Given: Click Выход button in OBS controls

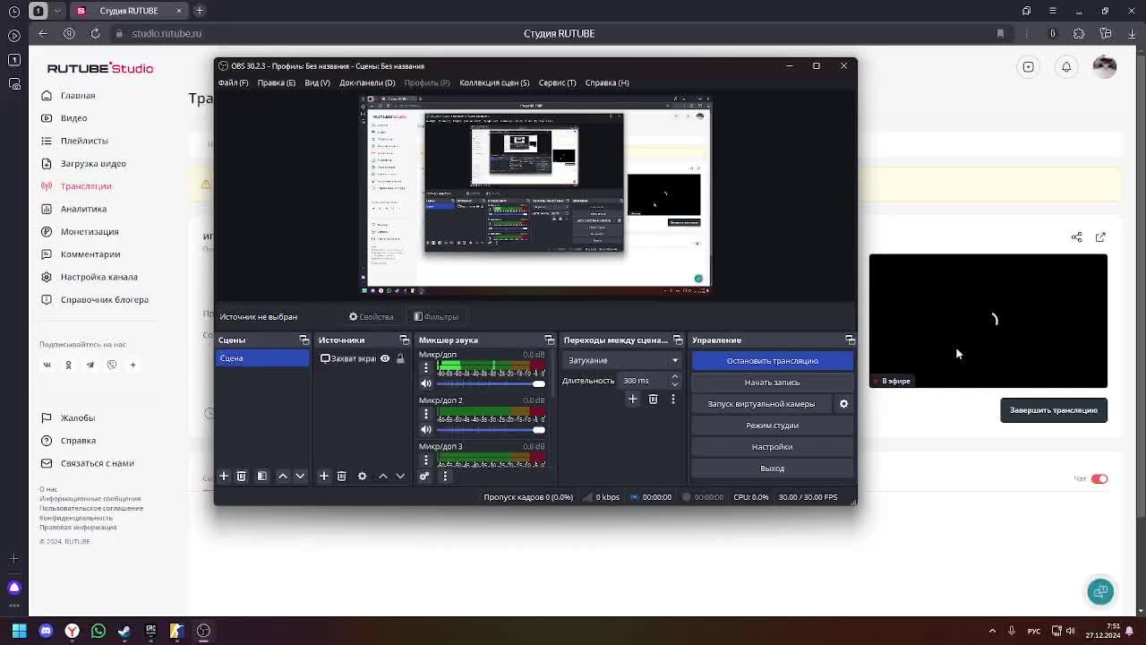Looking at the screenshot, I should click(772, 469).
